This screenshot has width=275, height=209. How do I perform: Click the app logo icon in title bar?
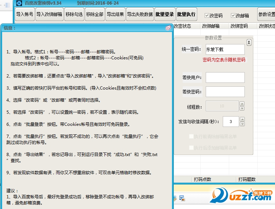19,3
